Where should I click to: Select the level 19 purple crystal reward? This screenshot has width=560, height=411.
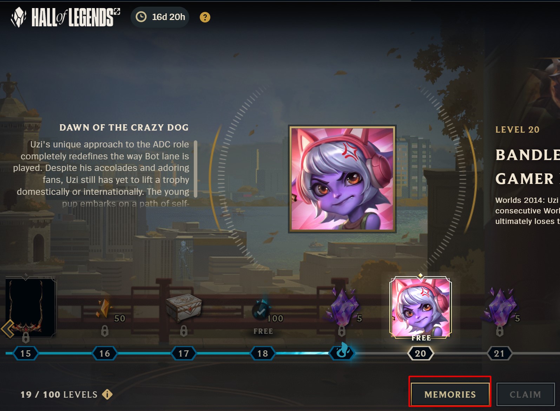[x=342, y=306]
